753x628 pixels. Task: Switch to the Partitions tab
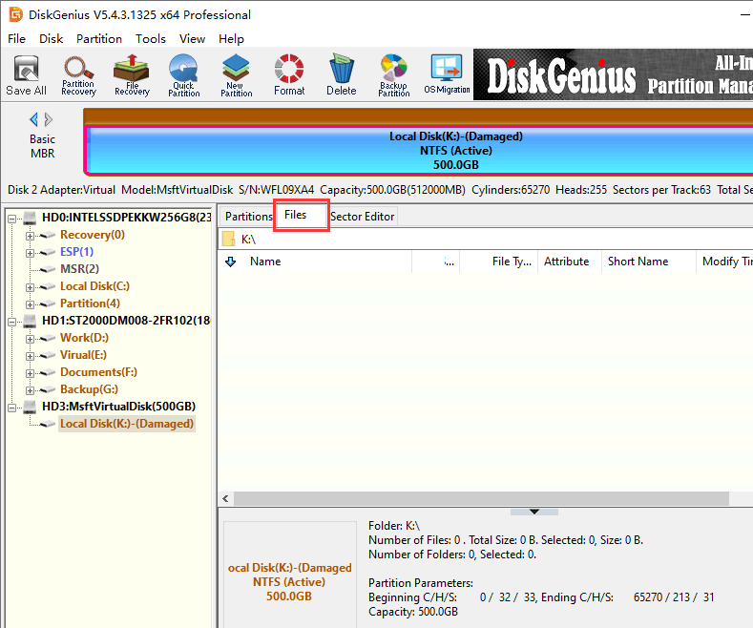248,217
